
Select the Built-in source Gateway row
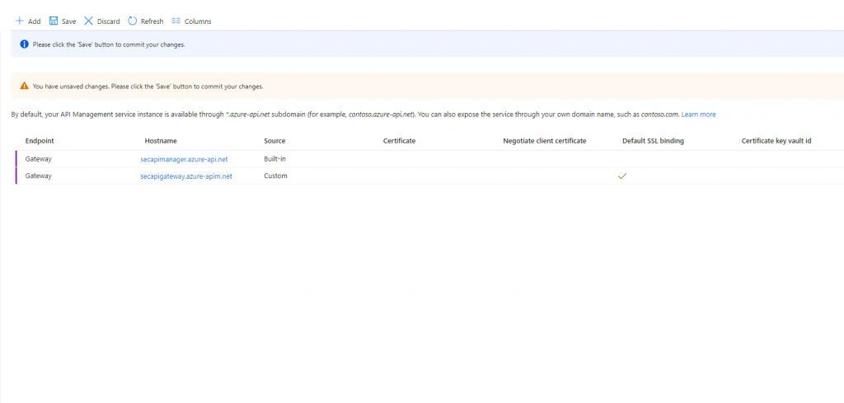coord(39,158)
